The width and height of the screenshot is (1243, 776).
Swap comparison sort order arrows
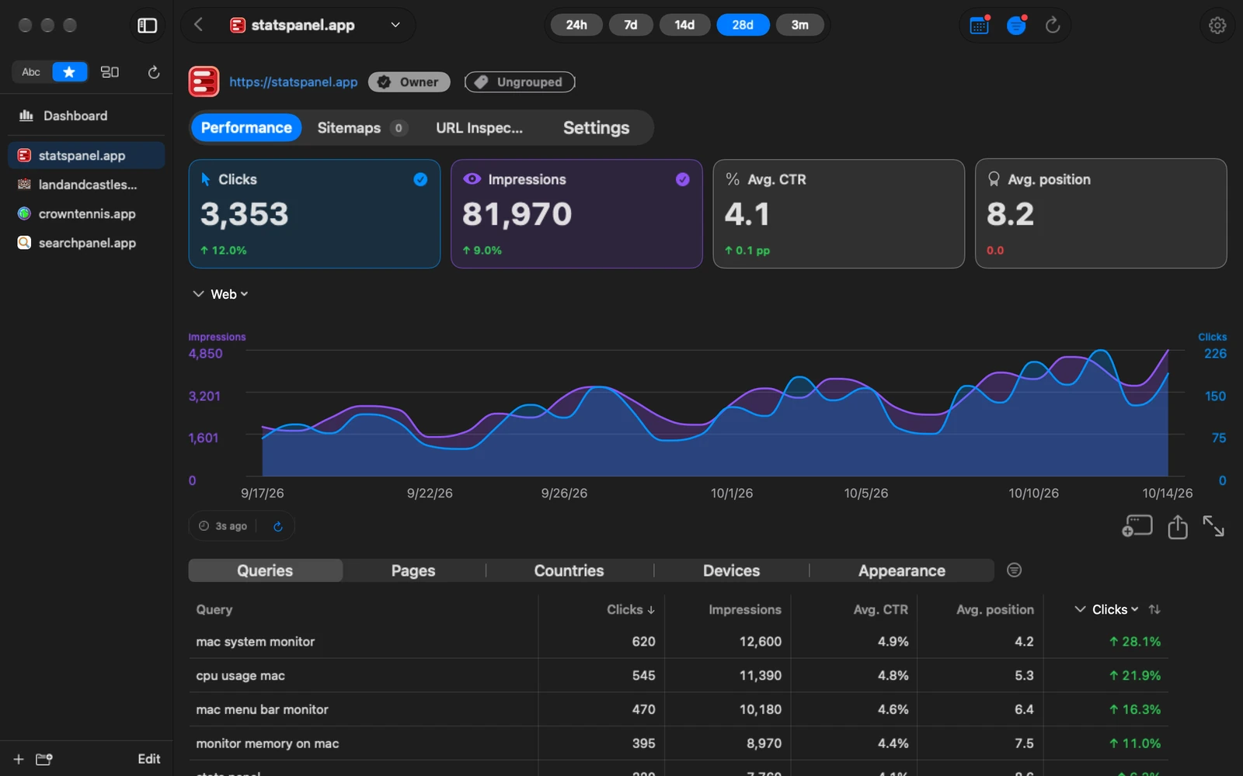pos(1154,610)
